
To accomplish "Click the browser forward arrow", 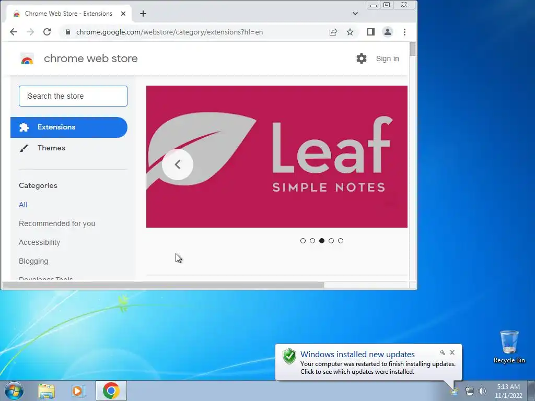I will (x=30, y=32).
